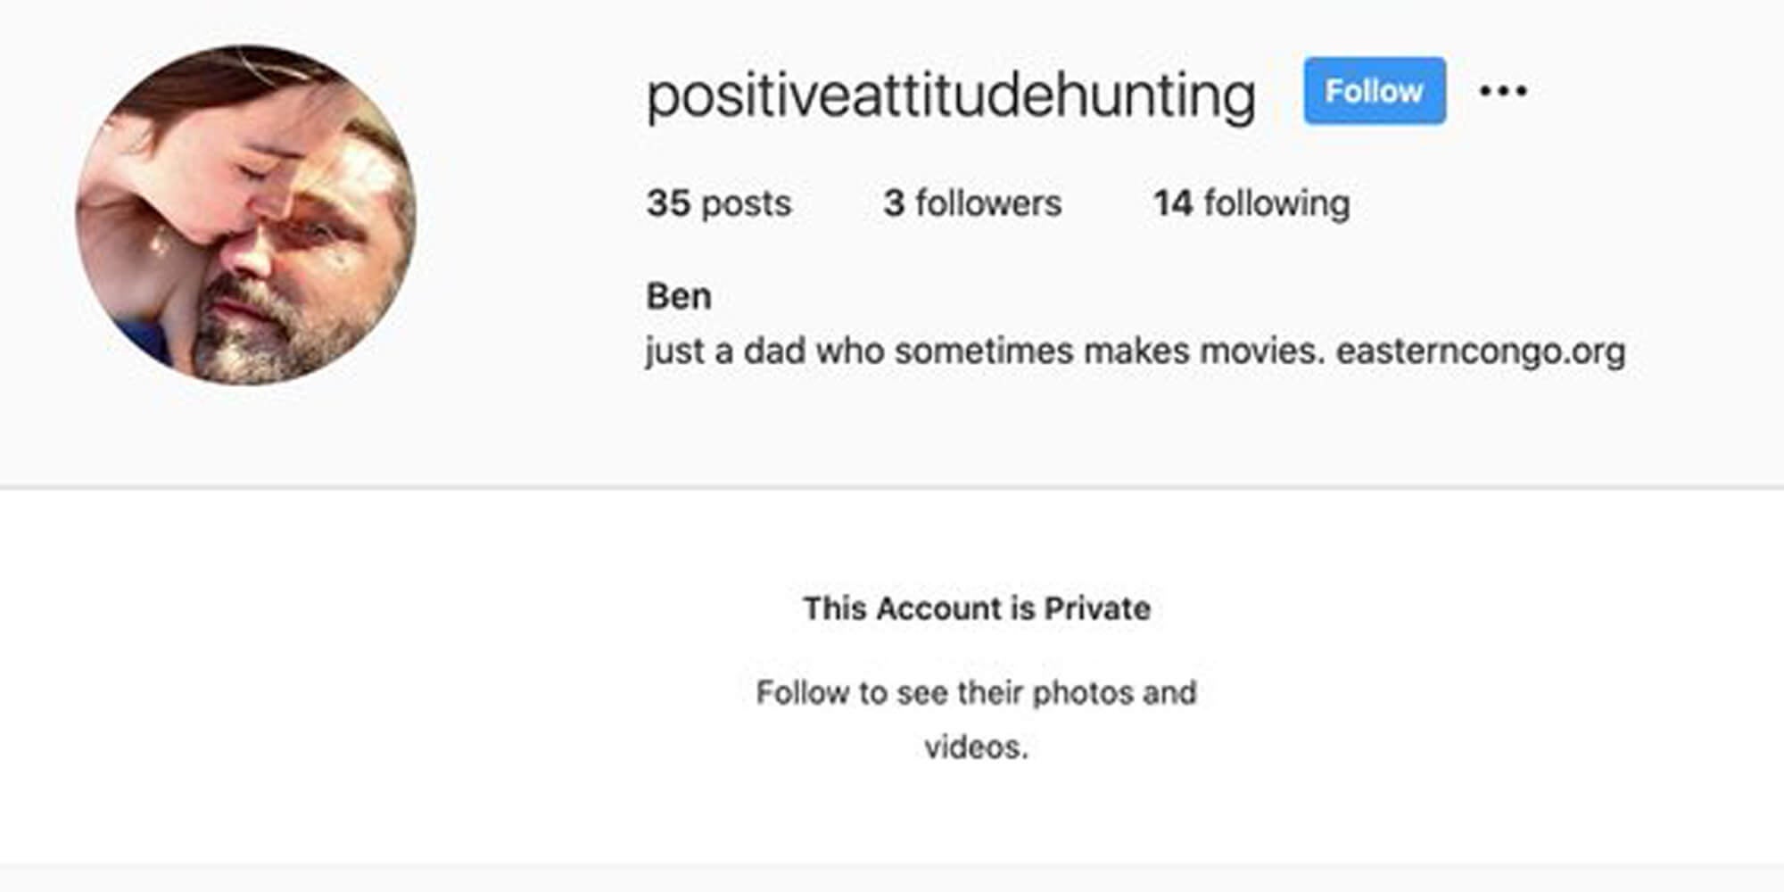Open the "following" list label

1276,203
